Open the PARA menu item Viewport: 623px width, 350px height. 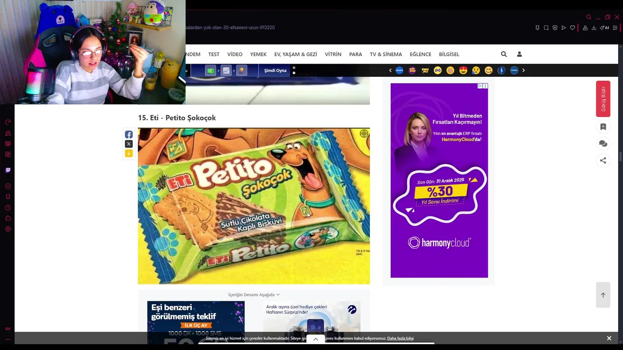pos(356,54)
